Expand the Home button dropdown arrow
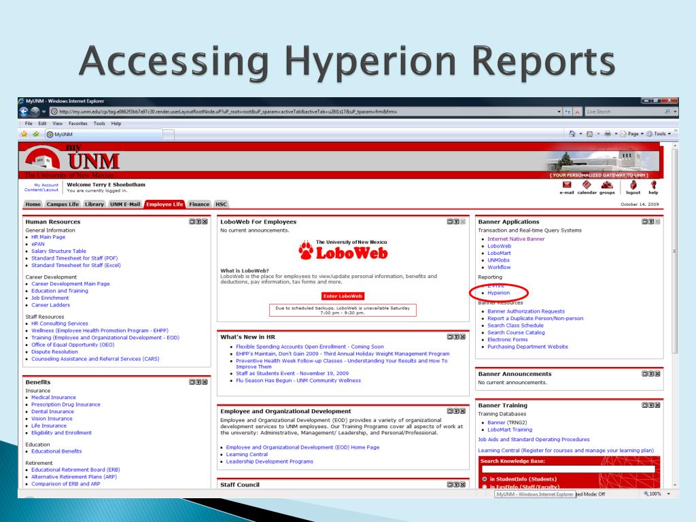This screenshot has height=522, width=696. pyautogui.click(x=580, y=134)
